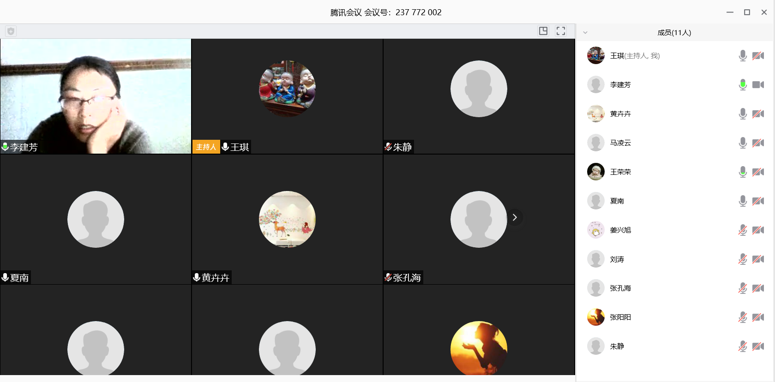This screenshot has width=775, height=382.
Task: Show next page of video tiles
Action: tap(515, 217)
